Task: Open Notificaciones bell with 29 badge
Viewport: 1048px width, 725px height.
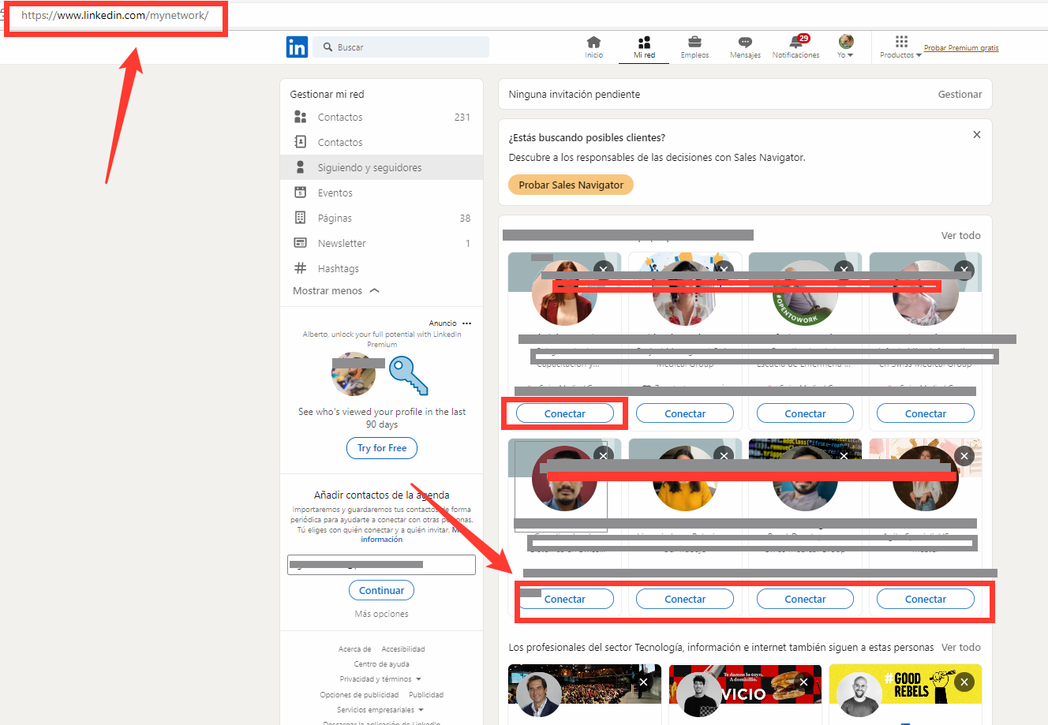Action: pyautogui.click(x=795, y=47)
